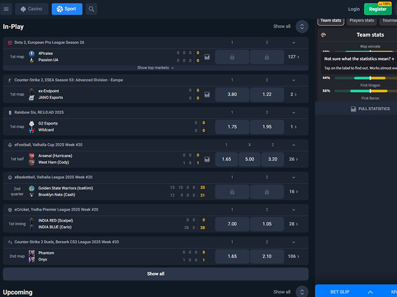The width and height of the screenshot is (397, 297).
Task: Click the Passion UA team logo
Action: (x=32, y=60)
